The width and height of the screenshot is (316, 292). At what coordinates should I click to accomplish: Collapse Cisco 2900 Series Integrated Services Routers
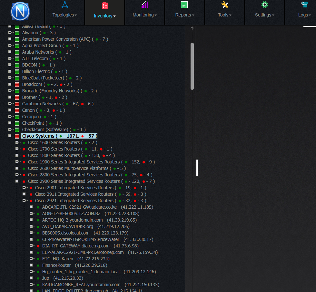pyautogui.click(x=17, y=181)
